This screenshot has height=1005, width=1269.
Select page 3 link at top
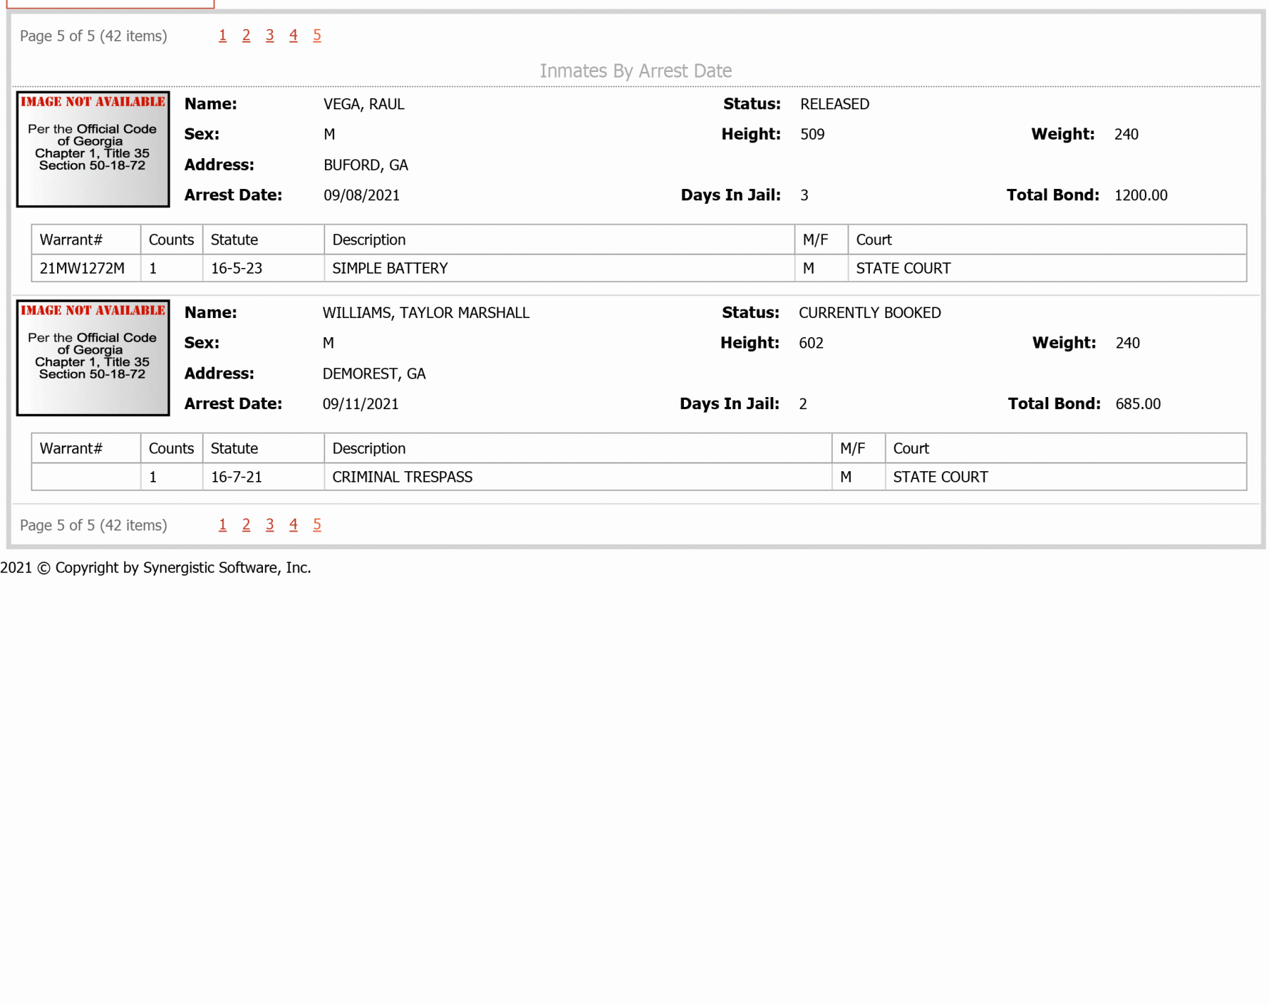click(270, 35)
